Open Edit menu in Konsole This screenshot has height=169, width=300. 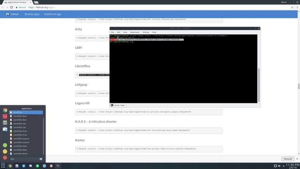click(119, 32)
